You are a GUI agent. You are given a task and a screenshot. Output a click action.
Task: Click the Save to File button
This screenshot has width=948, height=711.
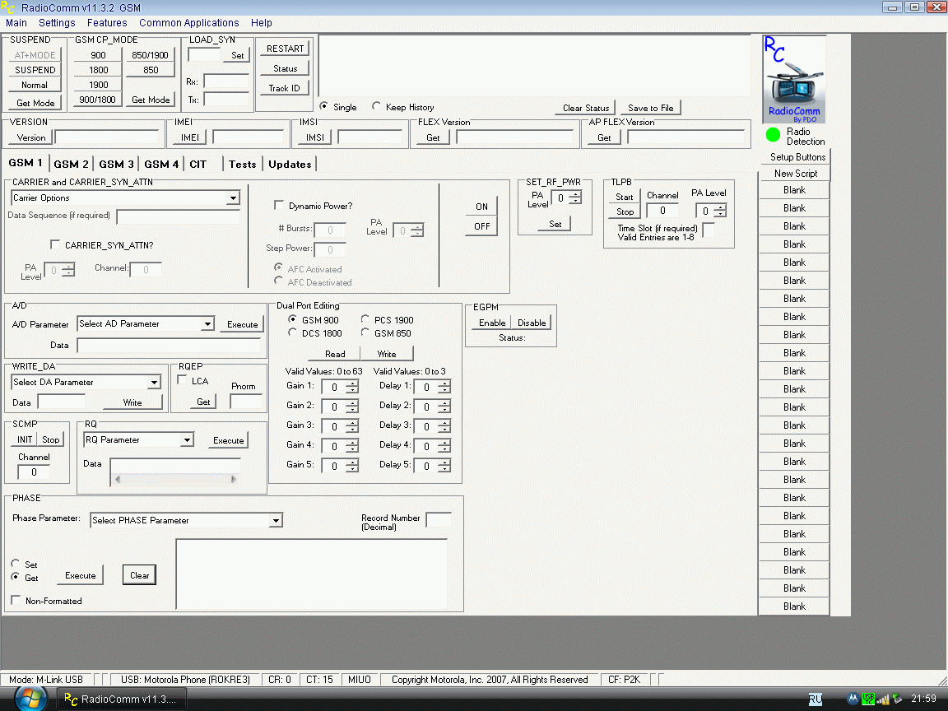click(651, 109)
